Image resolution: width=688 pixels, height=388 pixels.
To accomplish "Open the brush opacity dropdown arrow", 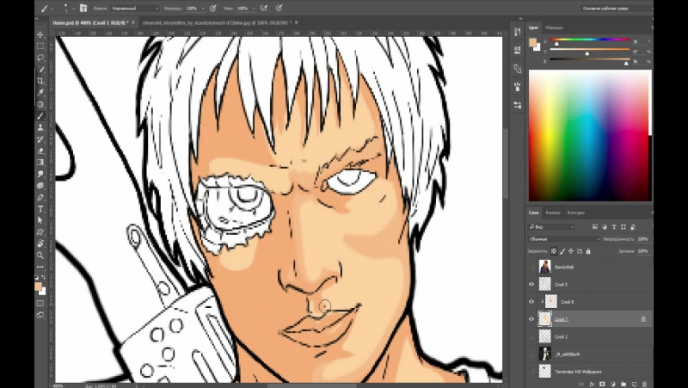I will [203, 8].
